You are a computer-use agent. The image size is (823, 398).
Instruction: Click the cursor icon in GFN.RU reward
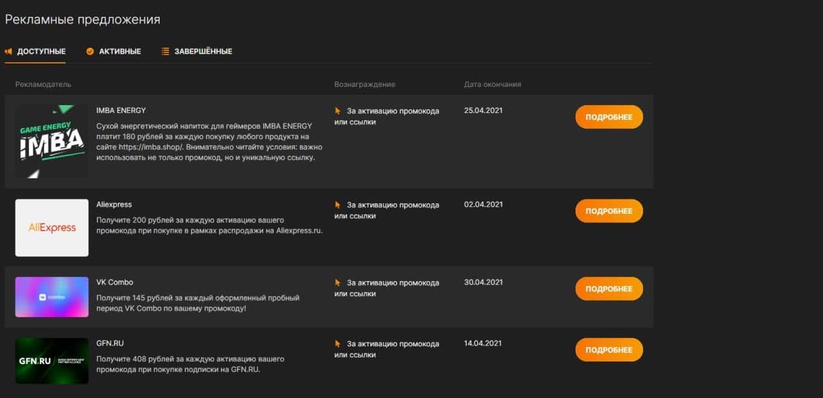click(338, 344)
